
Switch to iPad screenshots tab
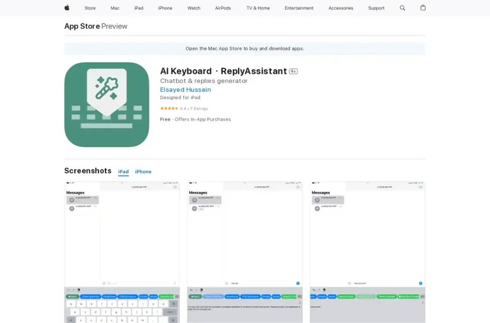point(123,172)
